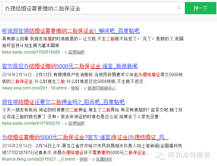The image size is (217, 166).
Task: Click URL news.sina.com.cn/o/201...19.shtml
Action: [34, 88]
